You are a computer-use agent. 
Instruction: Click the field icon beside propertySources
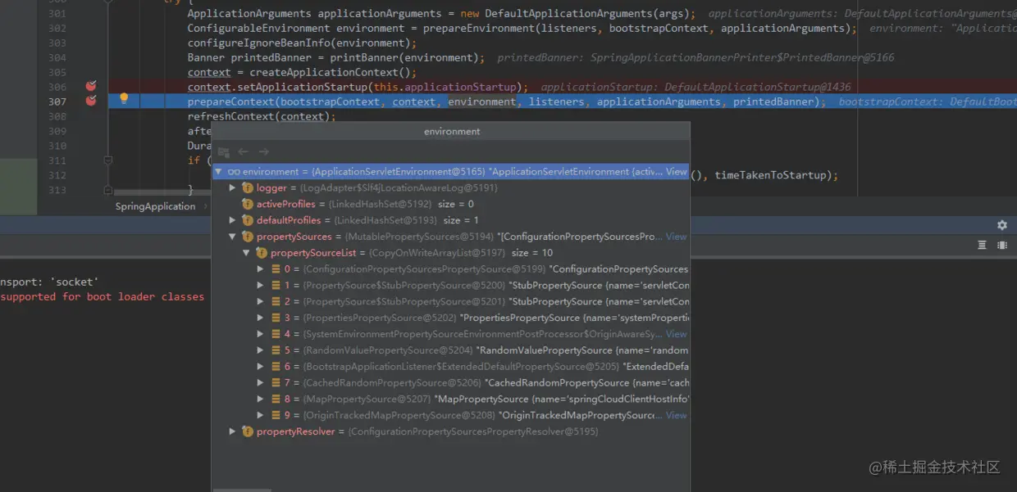pos(247,237)
